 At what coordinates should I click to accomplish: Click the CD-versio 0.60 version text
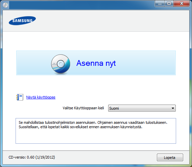[x=32, y=157]
